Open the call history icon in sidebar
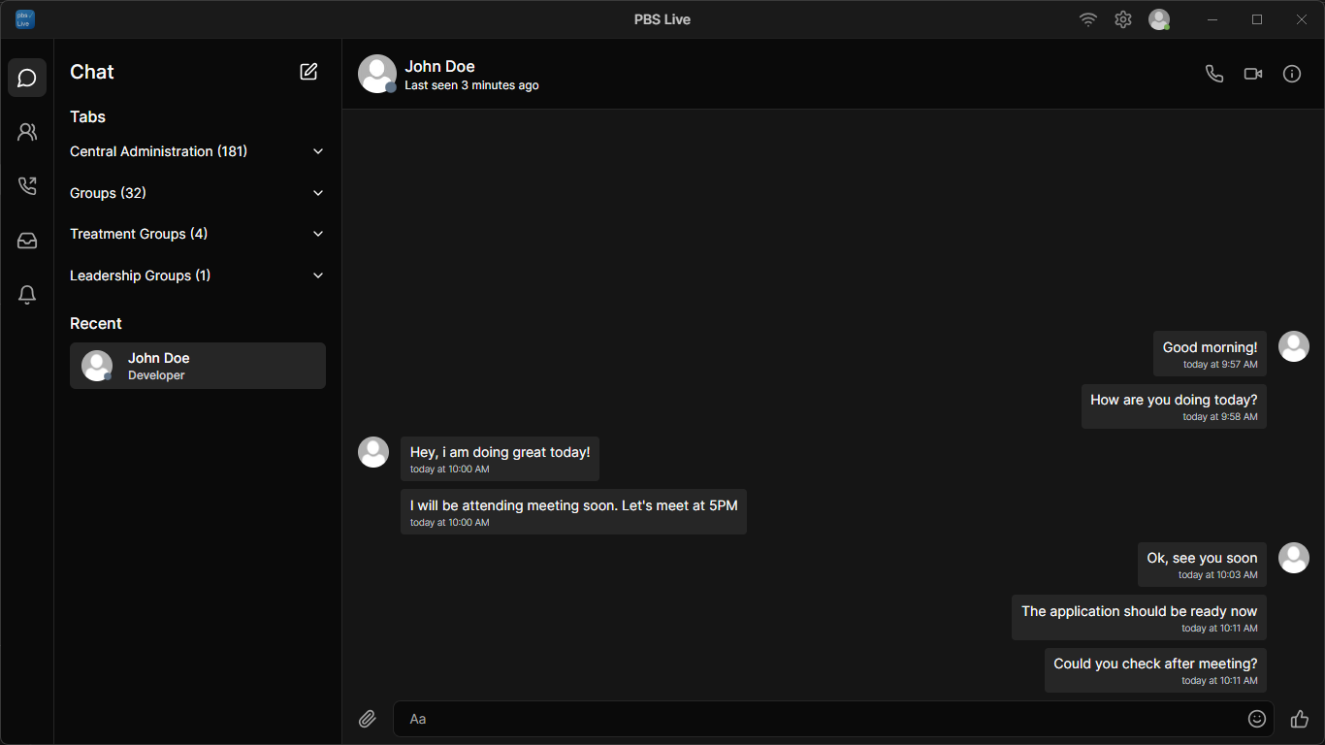The height and width of the screenshot is (745, 1325). [27, 186]
